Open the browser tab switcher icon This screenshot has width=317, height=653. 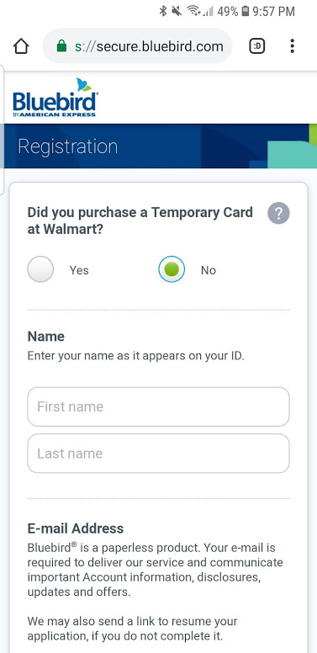[x=257, y=46]
